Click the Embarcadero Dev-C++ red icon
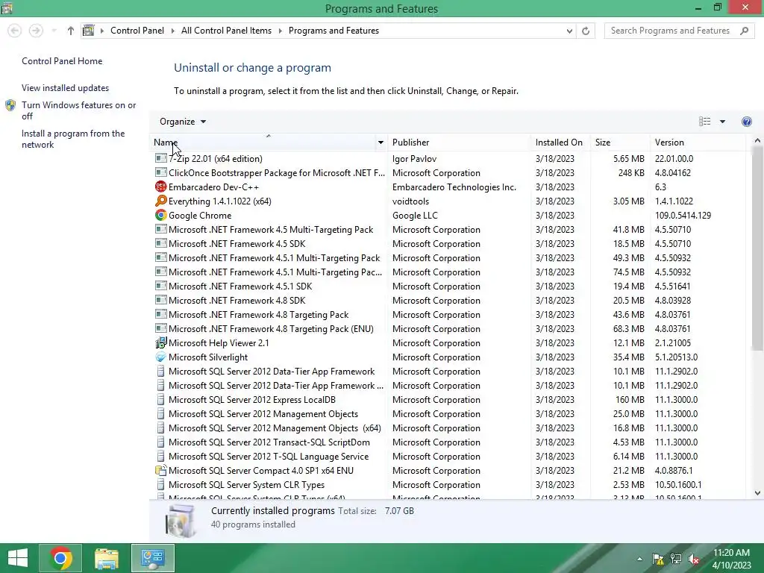The image size is (764, 573). pos(161,187)
